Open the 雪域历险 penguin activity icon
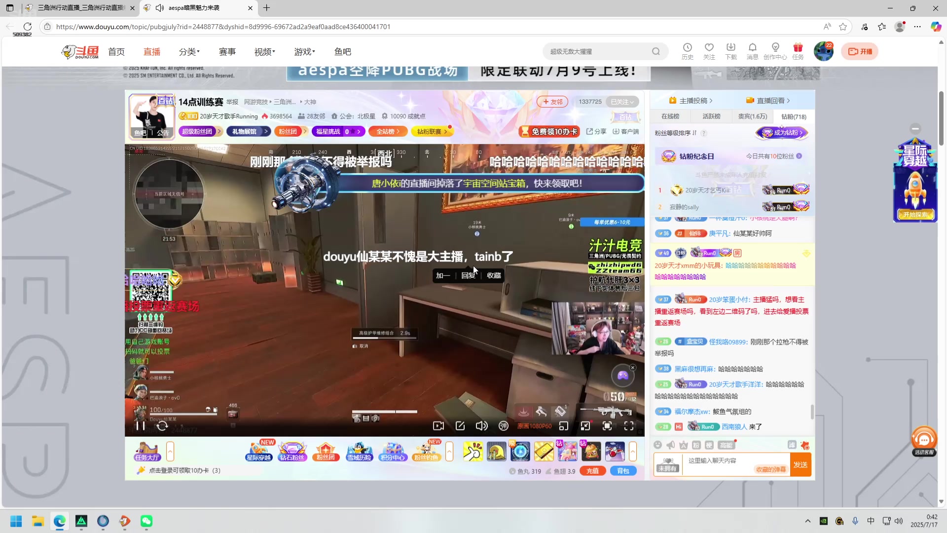The height and width of the screenshot is (533, 947). pos(359,452)
